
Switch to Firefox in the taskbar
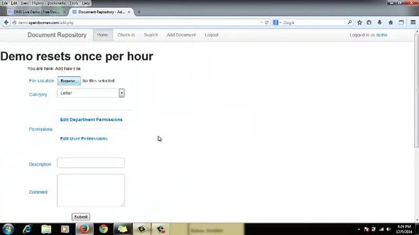[84, 229]
